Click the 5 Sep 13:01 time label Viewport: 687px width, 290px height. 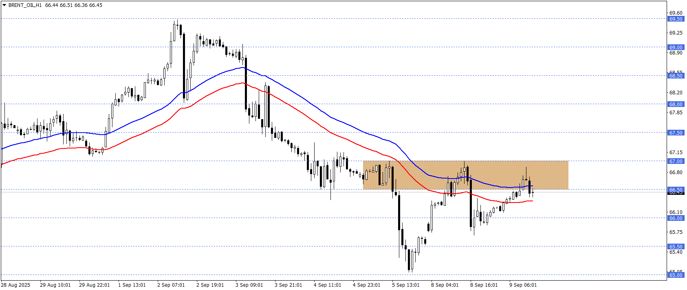(406, 285)
